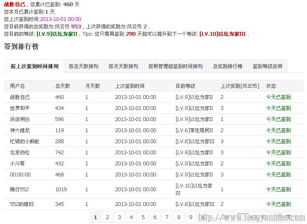Select the 按上次签到时间排列 tab
307x224 pixels.
(x=34, y=66)
